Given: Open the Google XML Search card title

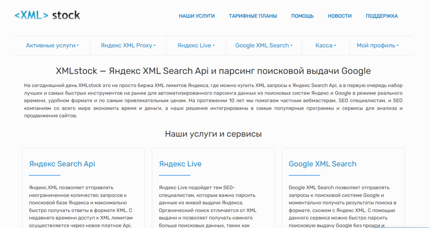Looking at the screenshot, I should 323,164.
